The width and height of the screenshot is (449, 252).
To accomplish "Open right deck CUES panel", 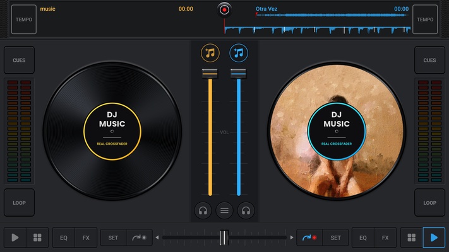I will (429, 60).
